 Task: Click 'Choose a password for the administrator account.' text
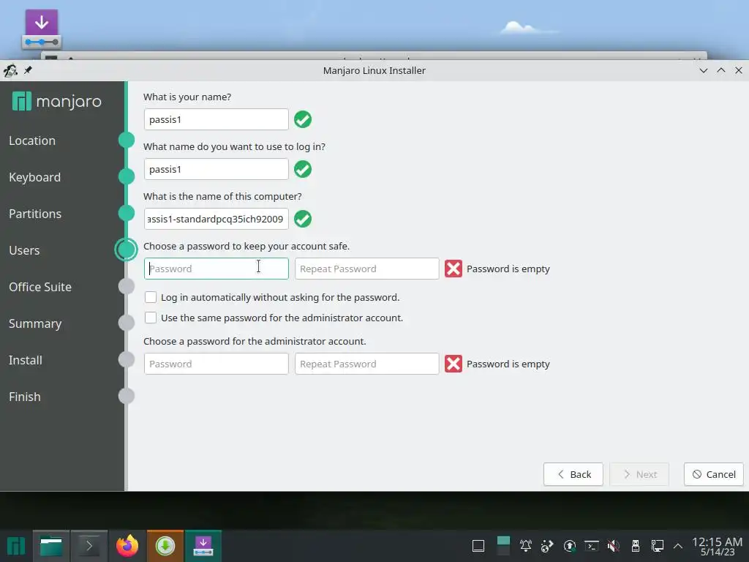coord(255,341)
